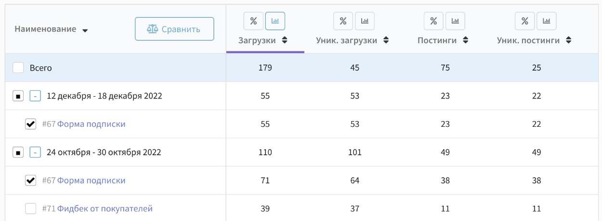
Task: Collapse the 12 декабря - 18 декабря 2022 group
Action: pos(35,96)
